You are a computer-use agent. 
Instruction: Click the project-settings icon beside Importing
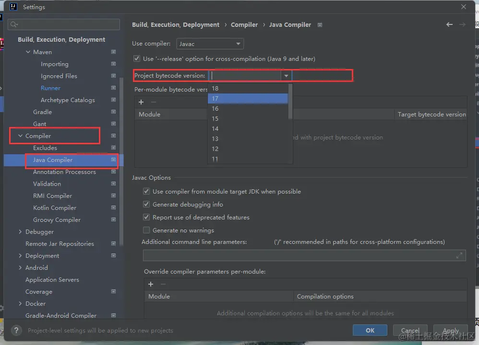(113, 64)
